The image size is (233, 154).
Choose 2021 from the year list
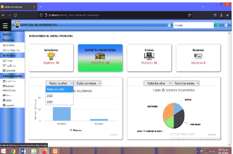point(59,102)
